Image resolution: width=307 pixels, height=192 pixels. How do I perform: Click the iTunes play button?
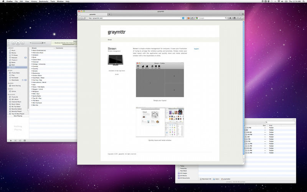click(18, 43)
